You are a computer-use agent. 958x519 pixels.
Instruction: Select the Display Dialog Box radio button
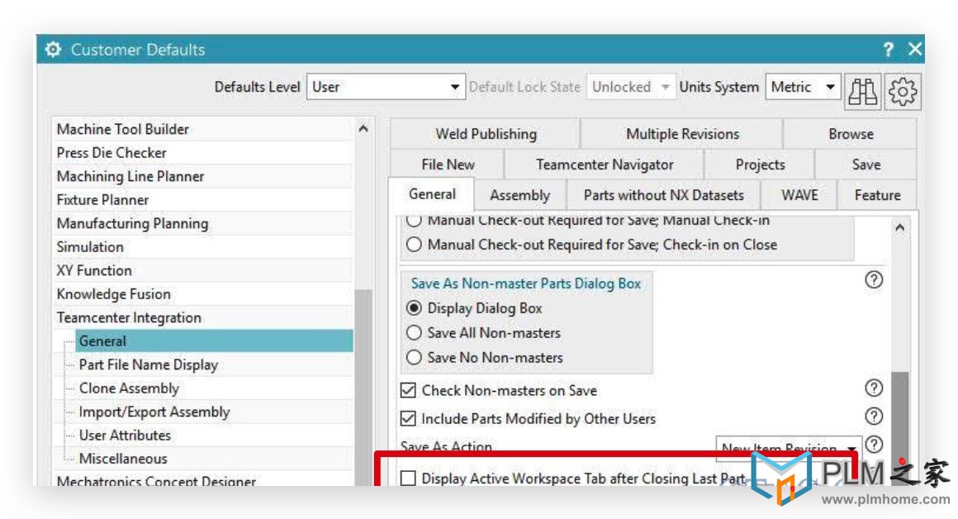tap(414, 308)
